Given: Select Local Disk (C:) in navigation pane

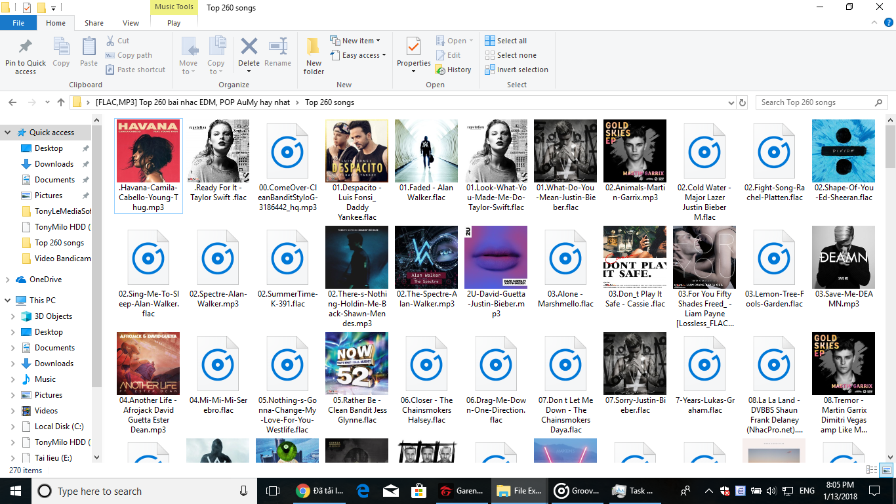Looking at the screenshot, I should pos(59,427).
